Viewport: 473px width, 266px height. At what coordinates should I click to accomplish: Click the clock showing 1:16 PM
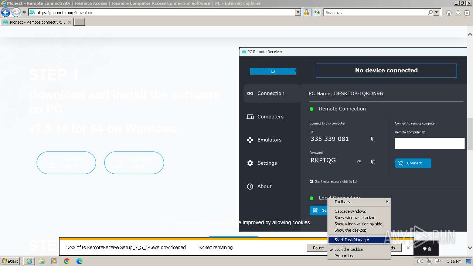(454, 261)
